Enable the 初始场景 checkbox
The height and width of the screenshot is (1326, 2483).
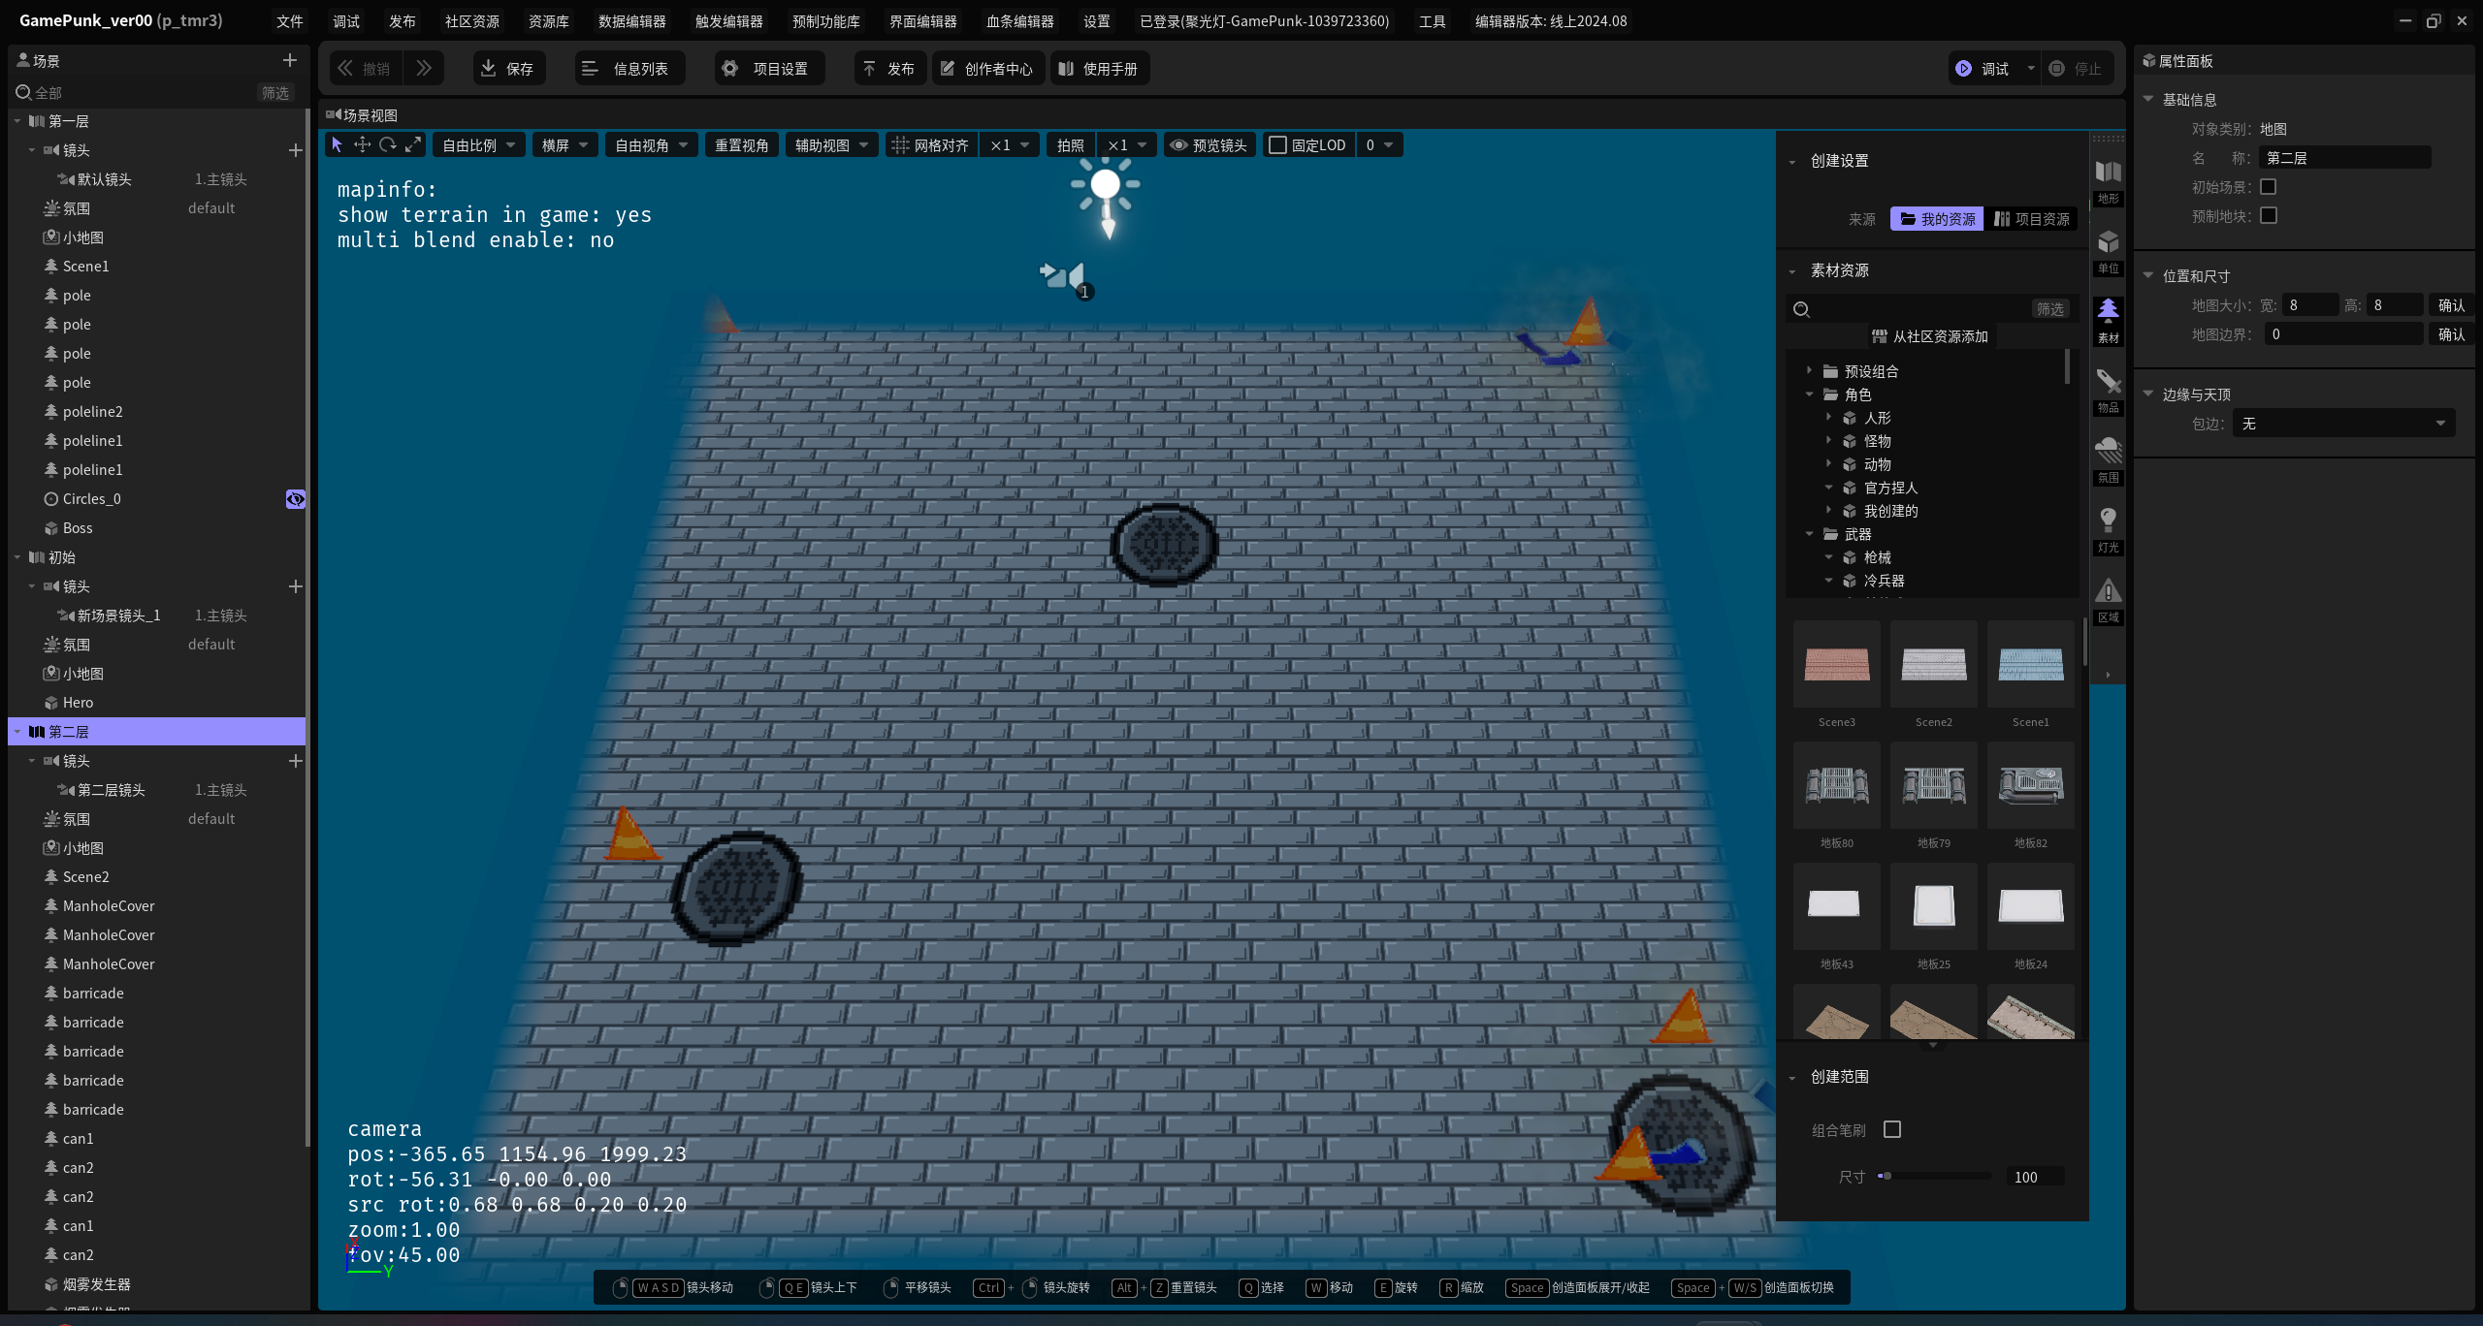point(2268,186)
